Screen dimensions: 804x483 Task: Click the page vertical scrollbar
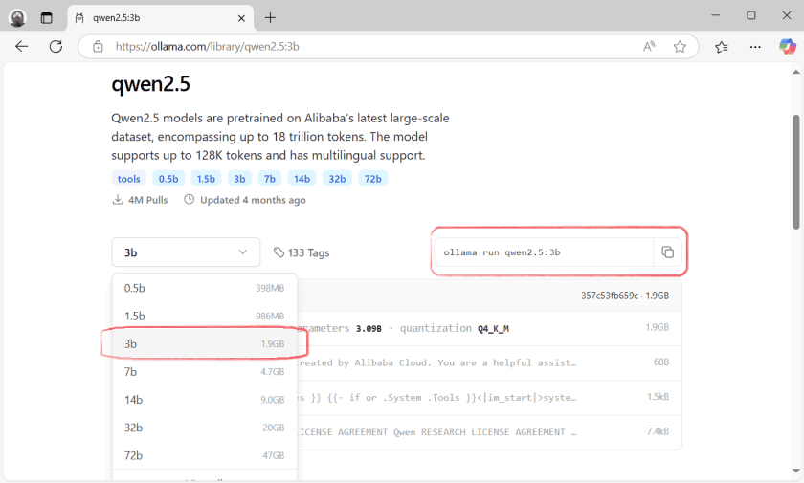pos(795,172)
